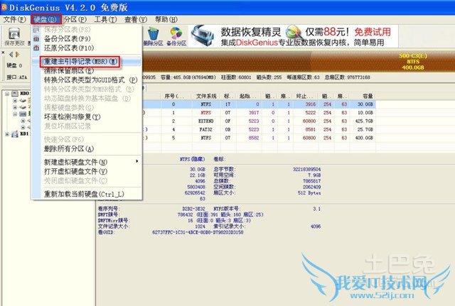Open the 新建虚拟硬盘文件 submenu arrow
Viewport: 455px width, 306px height.
pyautogui.click(x=137, y=161)
